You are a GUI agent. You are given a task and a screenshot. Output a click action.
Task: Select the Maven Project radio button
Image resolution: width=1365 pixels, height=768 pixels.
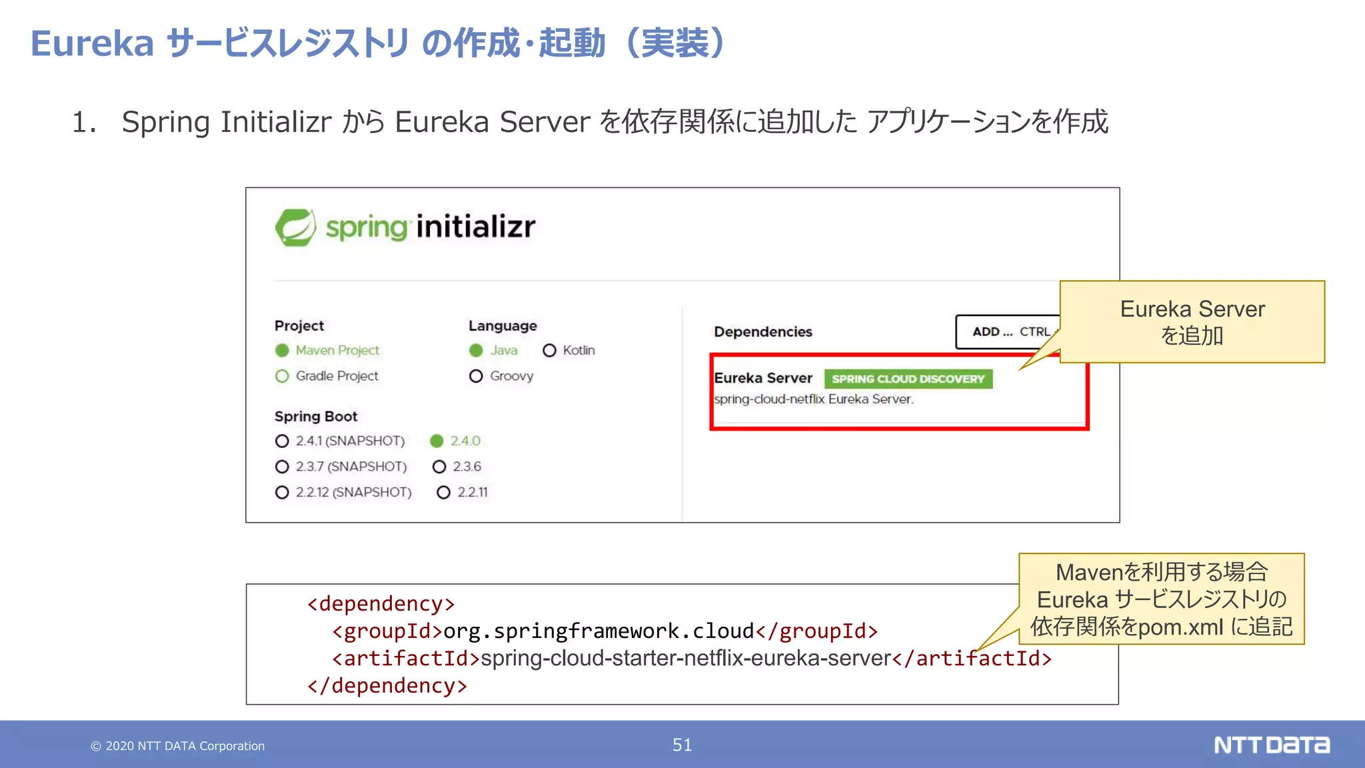point(282,351)
